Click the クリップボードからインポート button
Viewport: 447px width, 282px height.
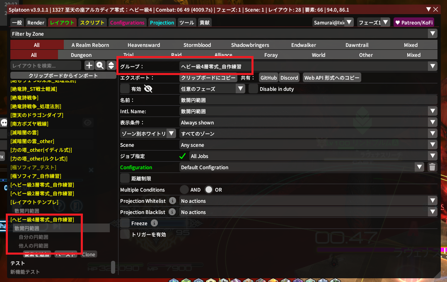[x=63, y=75]
